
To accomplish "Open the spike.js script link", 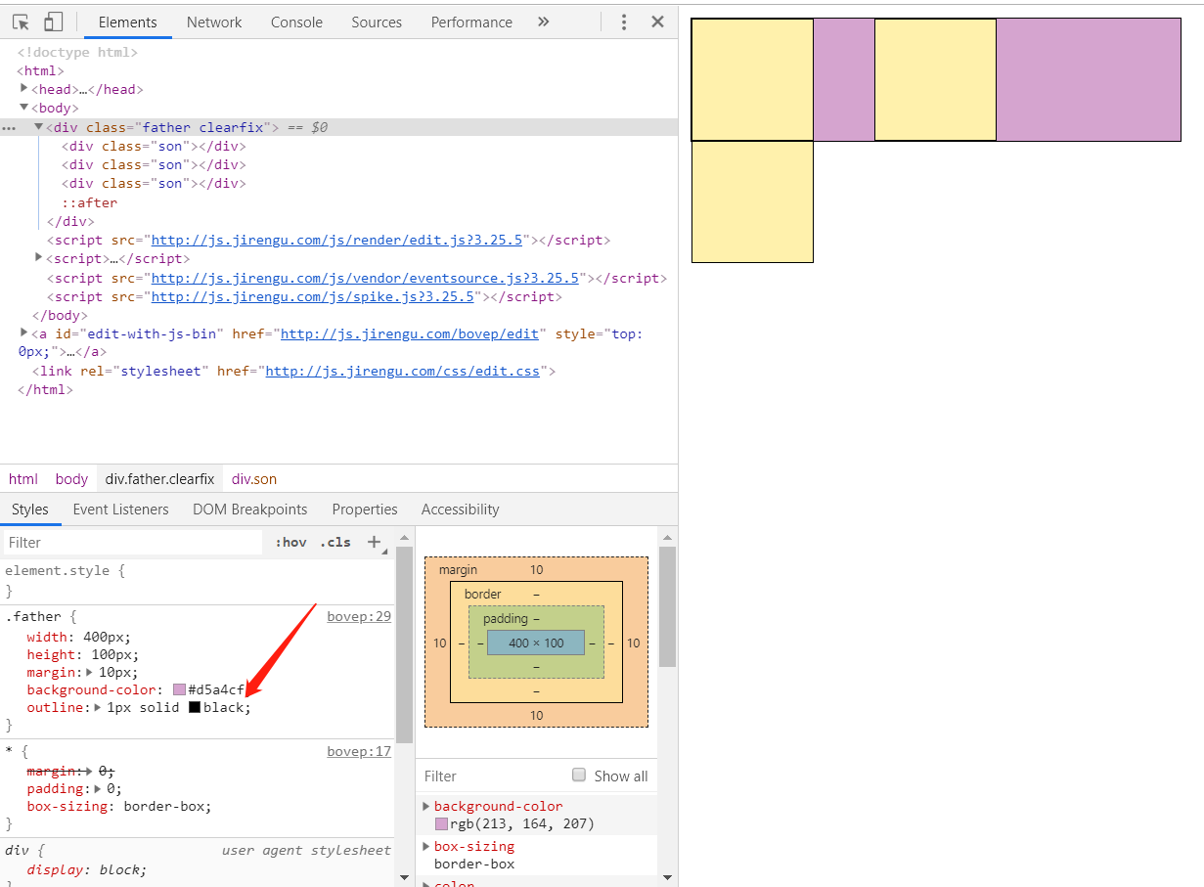I will tap(313, 296).
